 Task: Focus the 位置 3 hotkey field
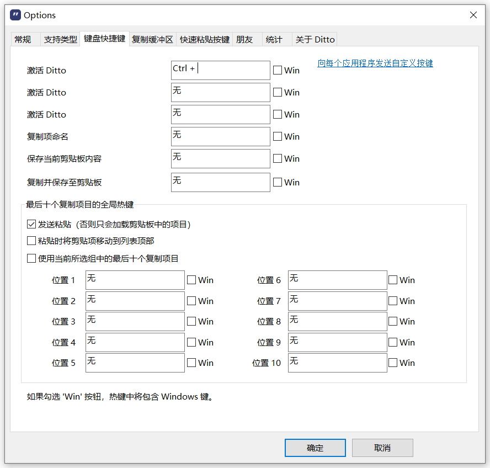[135, 321]
